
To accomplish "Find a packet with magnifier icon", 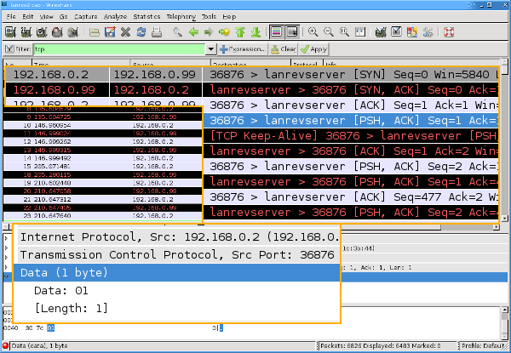I will point(178,31).
